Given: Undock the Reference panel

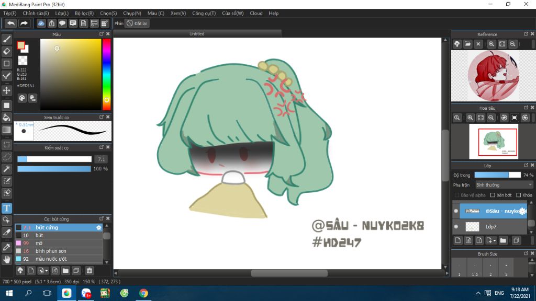Looking at the screenshot, I should tap(526, 34).
